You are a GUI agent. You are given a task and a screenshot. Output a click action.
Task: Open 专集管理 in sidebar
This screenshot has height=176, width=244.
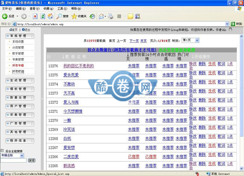click(18, 59)
